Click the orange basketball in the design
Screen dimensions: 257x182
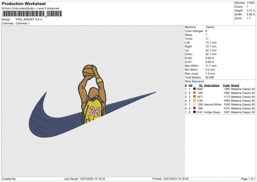point(89,71)
